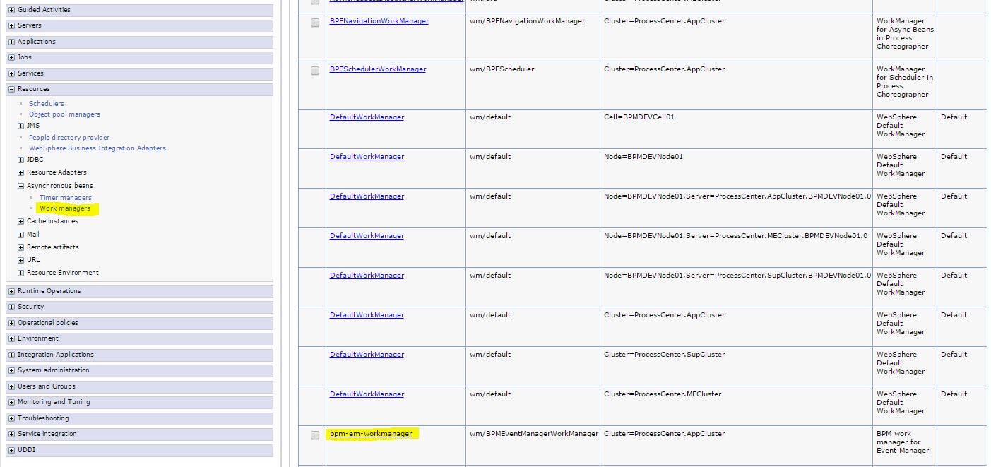Expand the Applications navigation section
Image resolution: width=991 pixels, height=467 pixels.
click(x=11, y=42)
